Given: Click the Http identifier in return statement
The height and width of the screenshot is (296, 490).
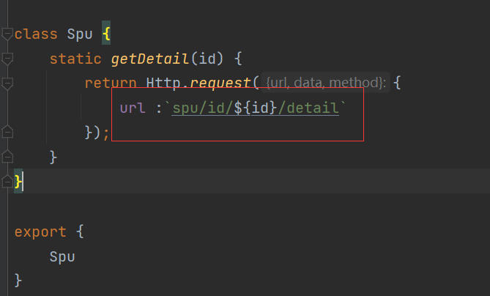Looking at the screenshot, I should pos(166,83).
